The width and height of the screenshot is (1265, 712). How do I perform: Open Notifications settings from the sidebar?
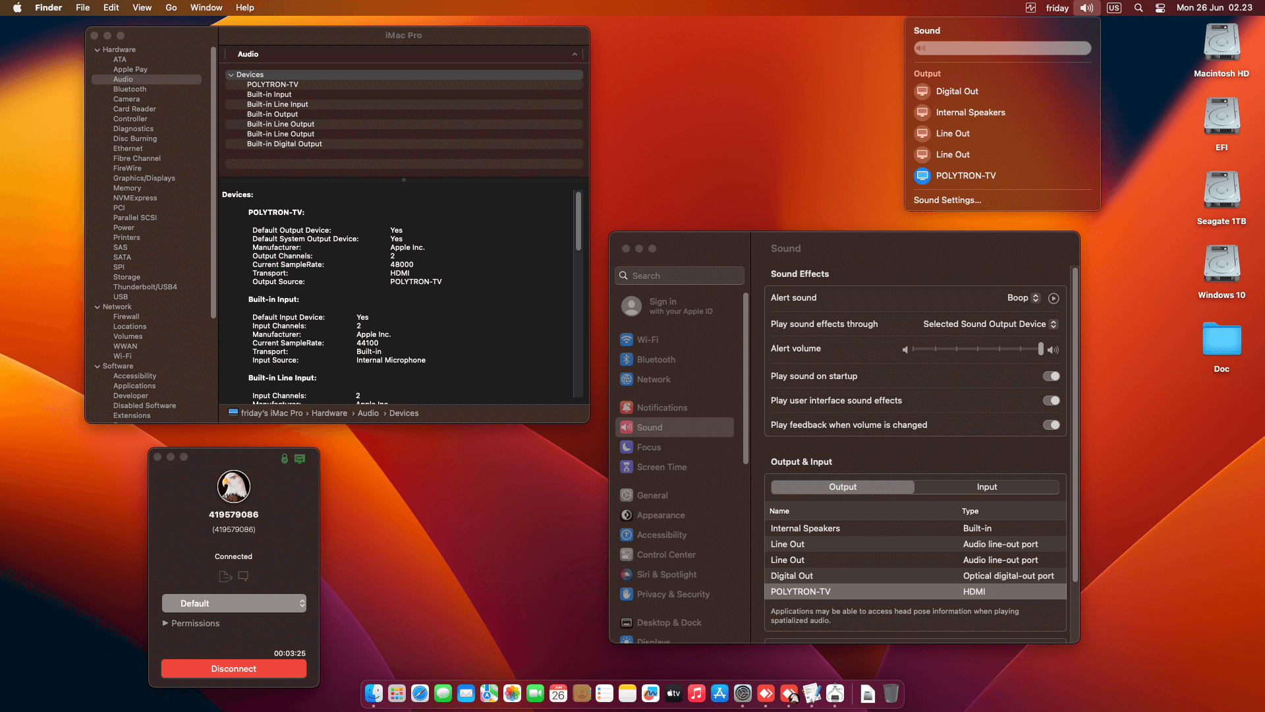tap(662, 407)
